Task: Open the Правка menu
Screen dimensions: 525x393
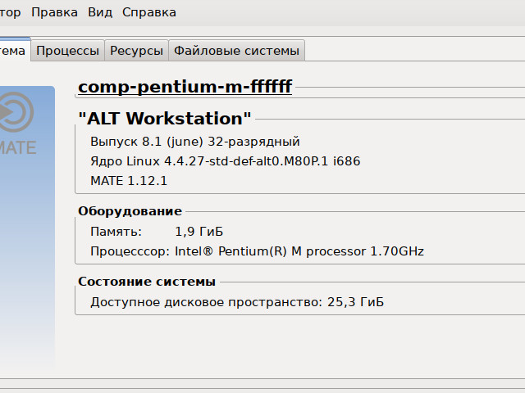Action: pos(54,12)
